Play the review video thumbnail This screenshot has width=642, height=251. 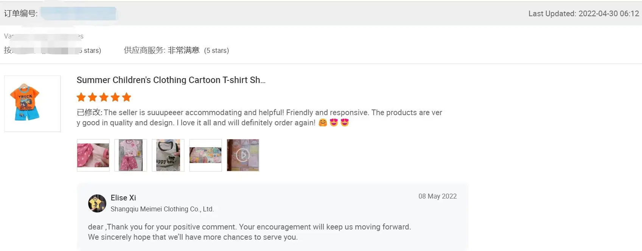pos(243,155)
